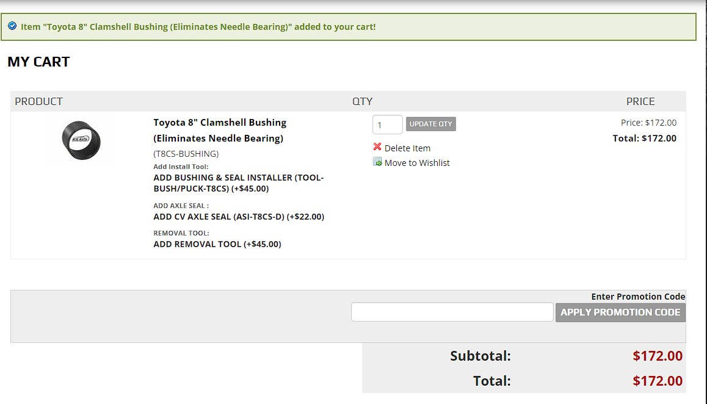Click the Subtotal: label
This screenshot has width=707, height=404.
480,356
